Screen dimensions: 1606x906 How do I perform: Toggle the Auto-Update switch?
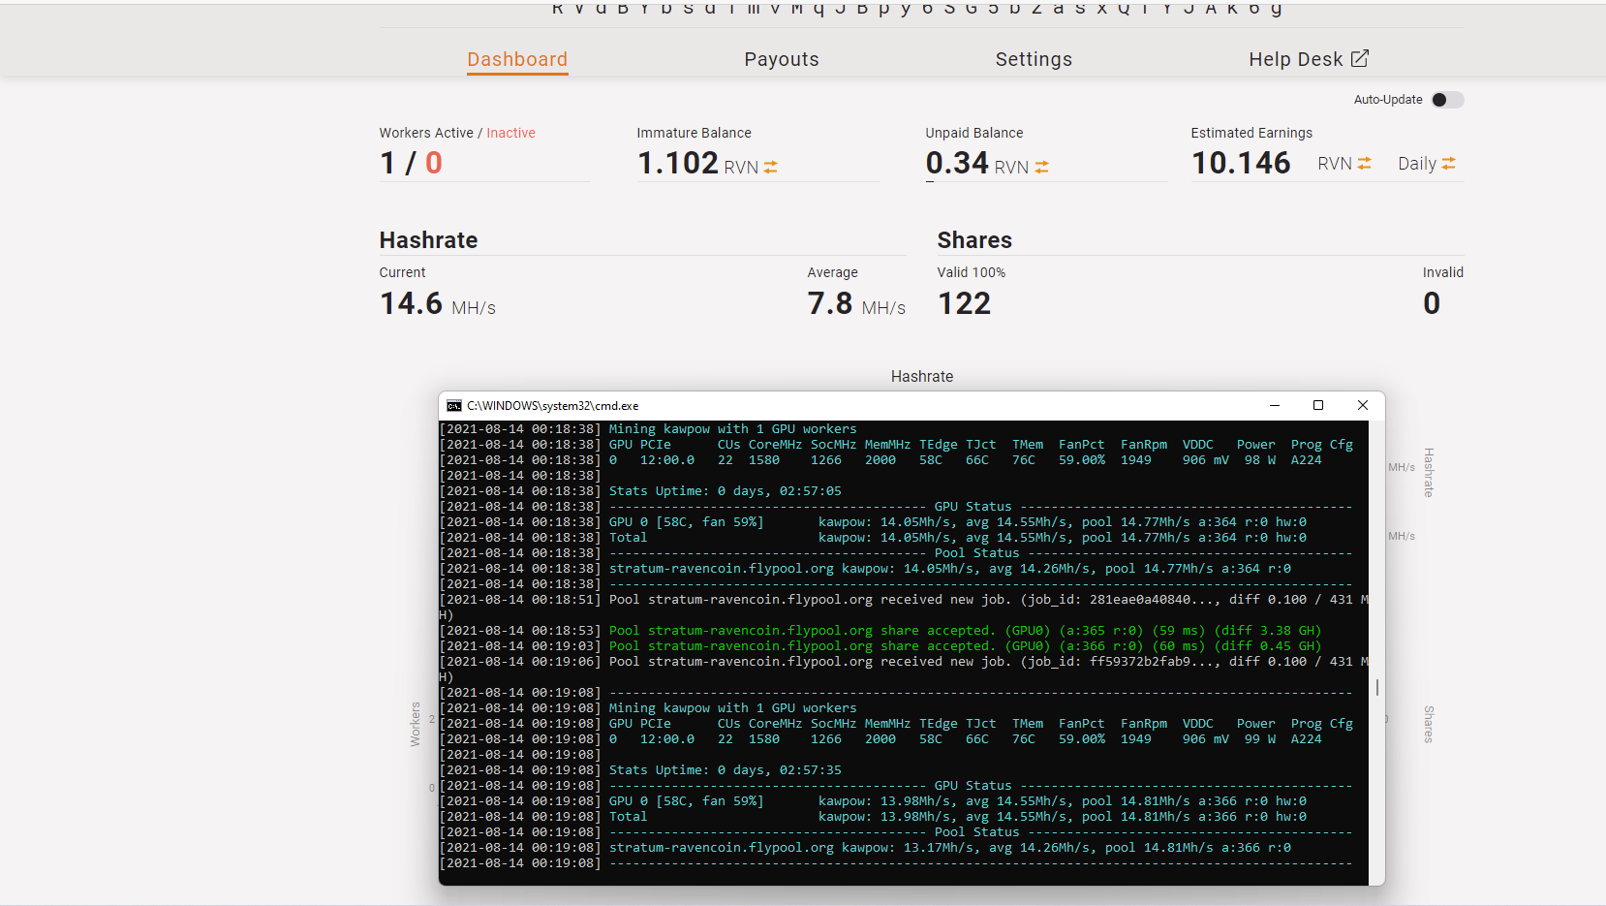point(1447,100)
